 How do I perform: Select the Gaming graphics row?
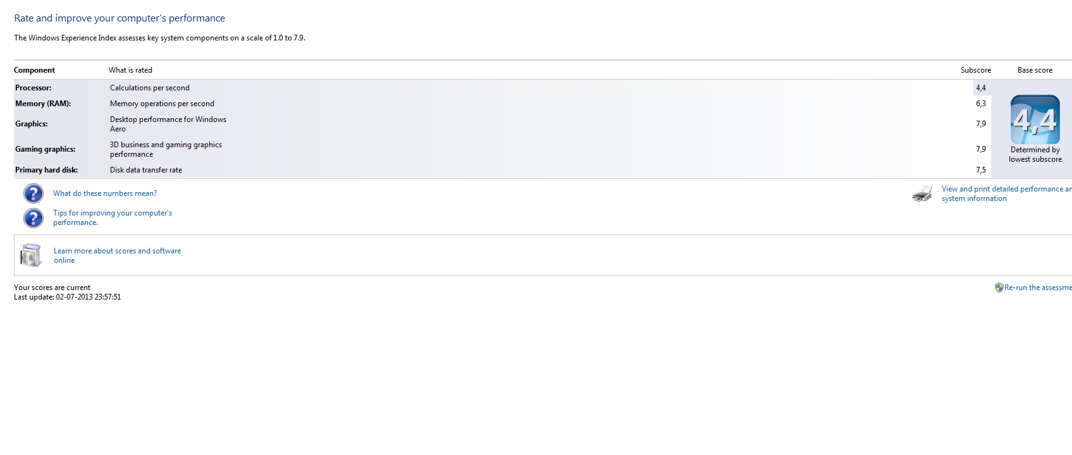point(502,149)
